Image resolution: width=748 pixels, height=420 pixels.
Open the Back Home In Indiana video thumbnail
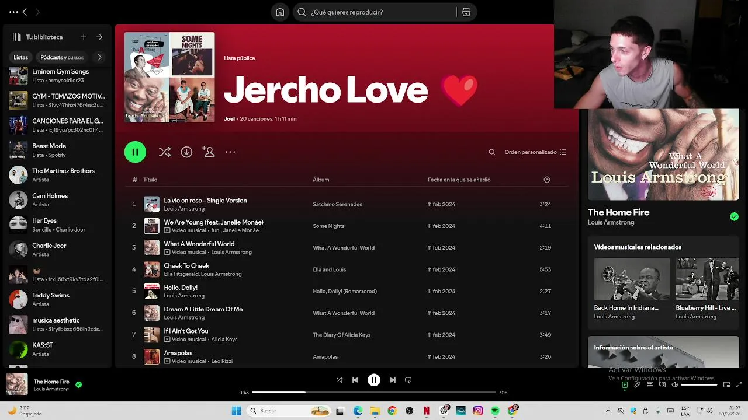(x=632, y=279)
